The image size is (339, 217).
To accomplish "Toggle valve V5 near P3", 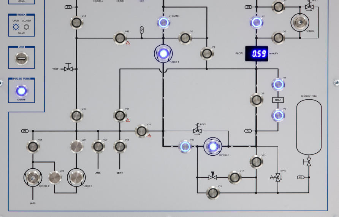I will pyautogui.click(x=278, y=7).
